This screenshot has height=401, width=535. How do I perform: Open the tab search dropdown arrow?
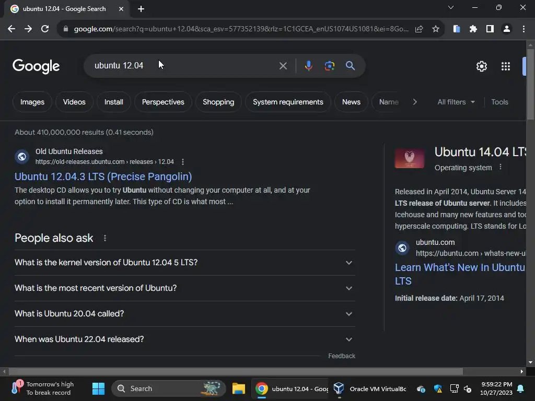pyautogui.click(x=451, y=7)
